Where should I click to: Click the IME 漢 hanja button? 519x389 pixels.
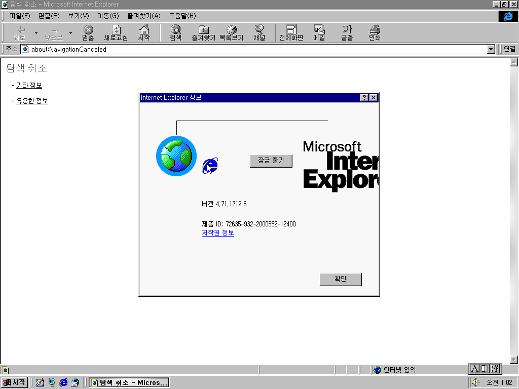point(495,369)
